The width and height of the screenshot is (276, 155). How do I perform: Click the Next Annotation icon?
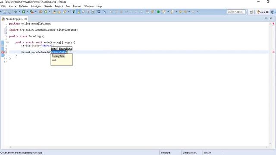[x=164, y=12]
